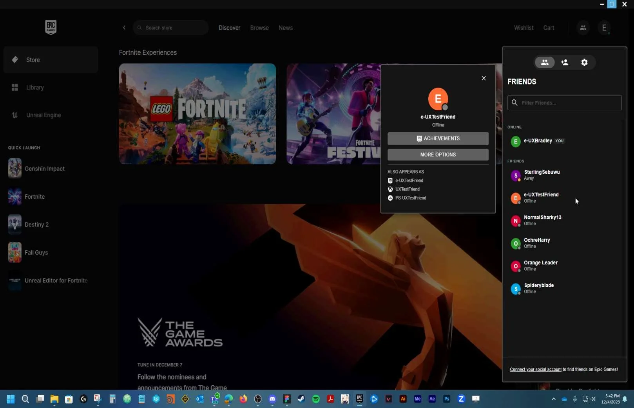Open the Epic Games logo home
The height and width of the screenshot is (408, 634).
[51, 27]
